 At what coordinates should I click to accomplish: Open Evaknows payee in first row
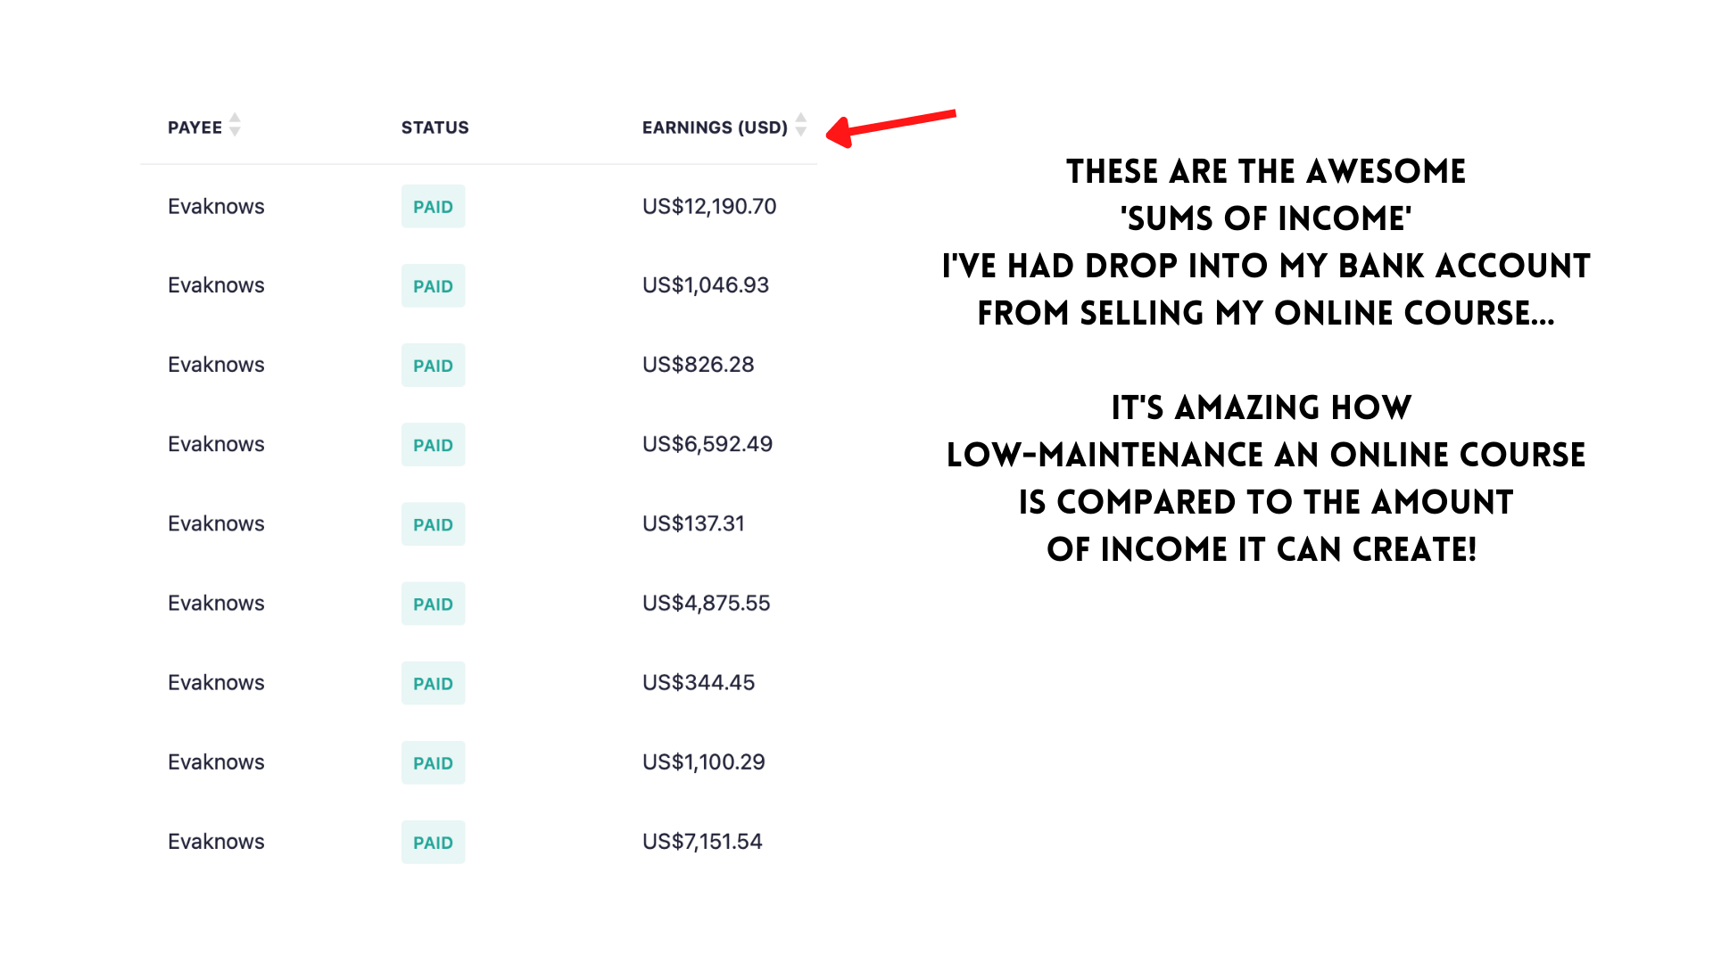point(216,207)
